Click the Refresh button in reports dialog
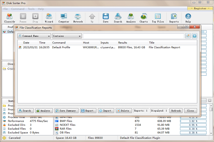 pos(176,111)
